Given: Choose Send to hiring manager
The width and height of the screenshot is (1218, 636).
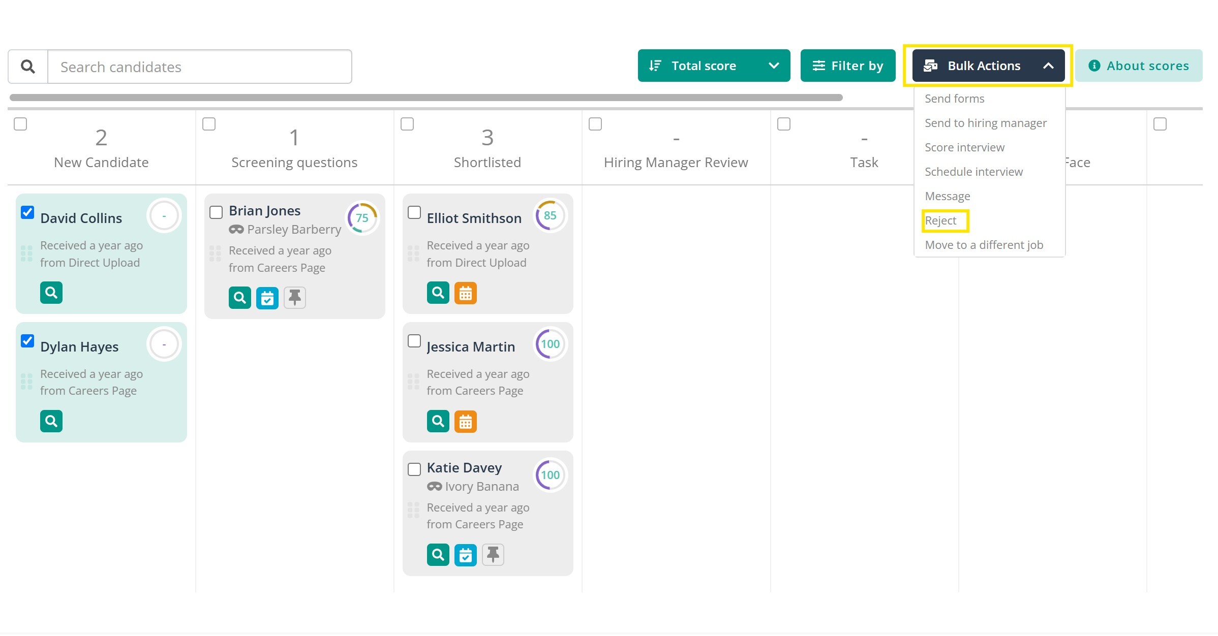Looking at the screenshot, I should click(x=986, y=123).
